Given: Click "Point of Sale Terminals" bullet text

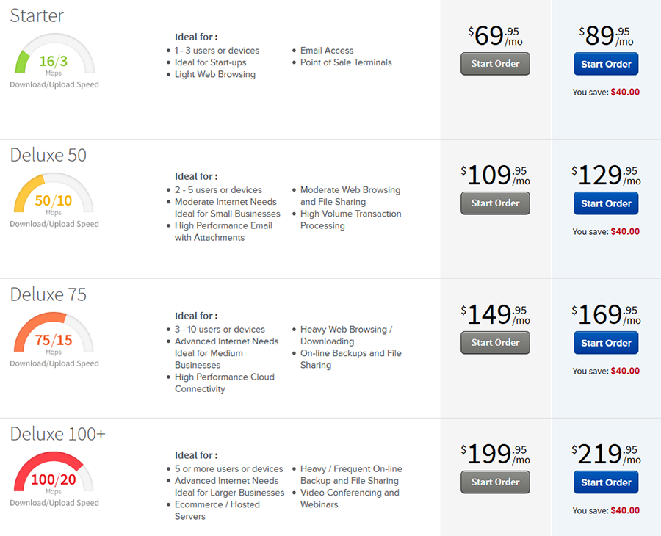Looking at the screenshot, I should pyautogui.click(x=346, y=62).
